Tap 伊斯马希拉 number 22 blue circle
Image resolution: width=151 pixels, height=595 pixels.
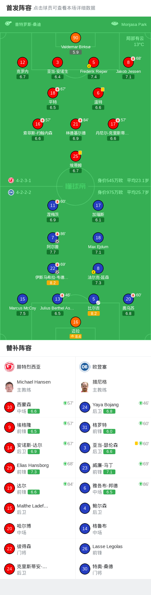[x=53, y=268]
